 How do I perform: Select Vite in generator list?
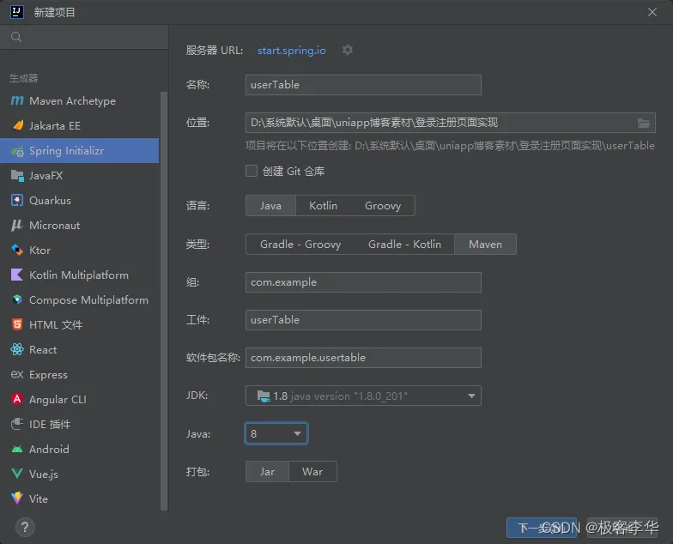point(79,499)
